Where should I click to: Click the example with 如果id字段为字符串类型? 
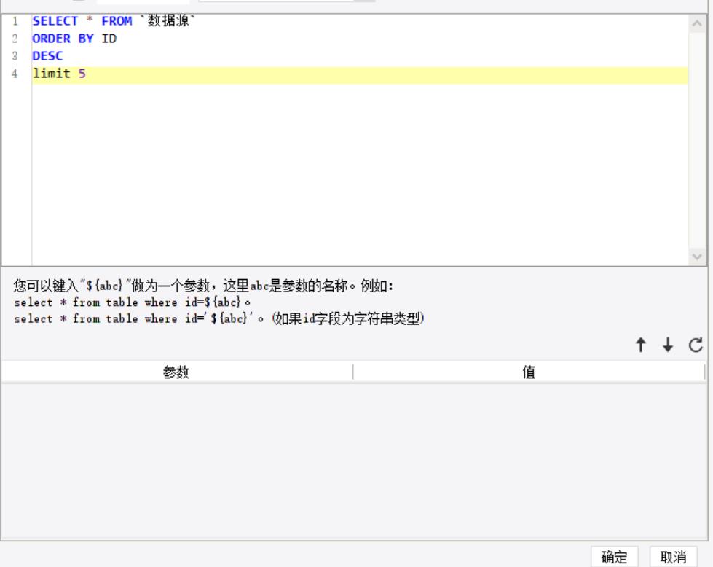click(x=219, y=318)
